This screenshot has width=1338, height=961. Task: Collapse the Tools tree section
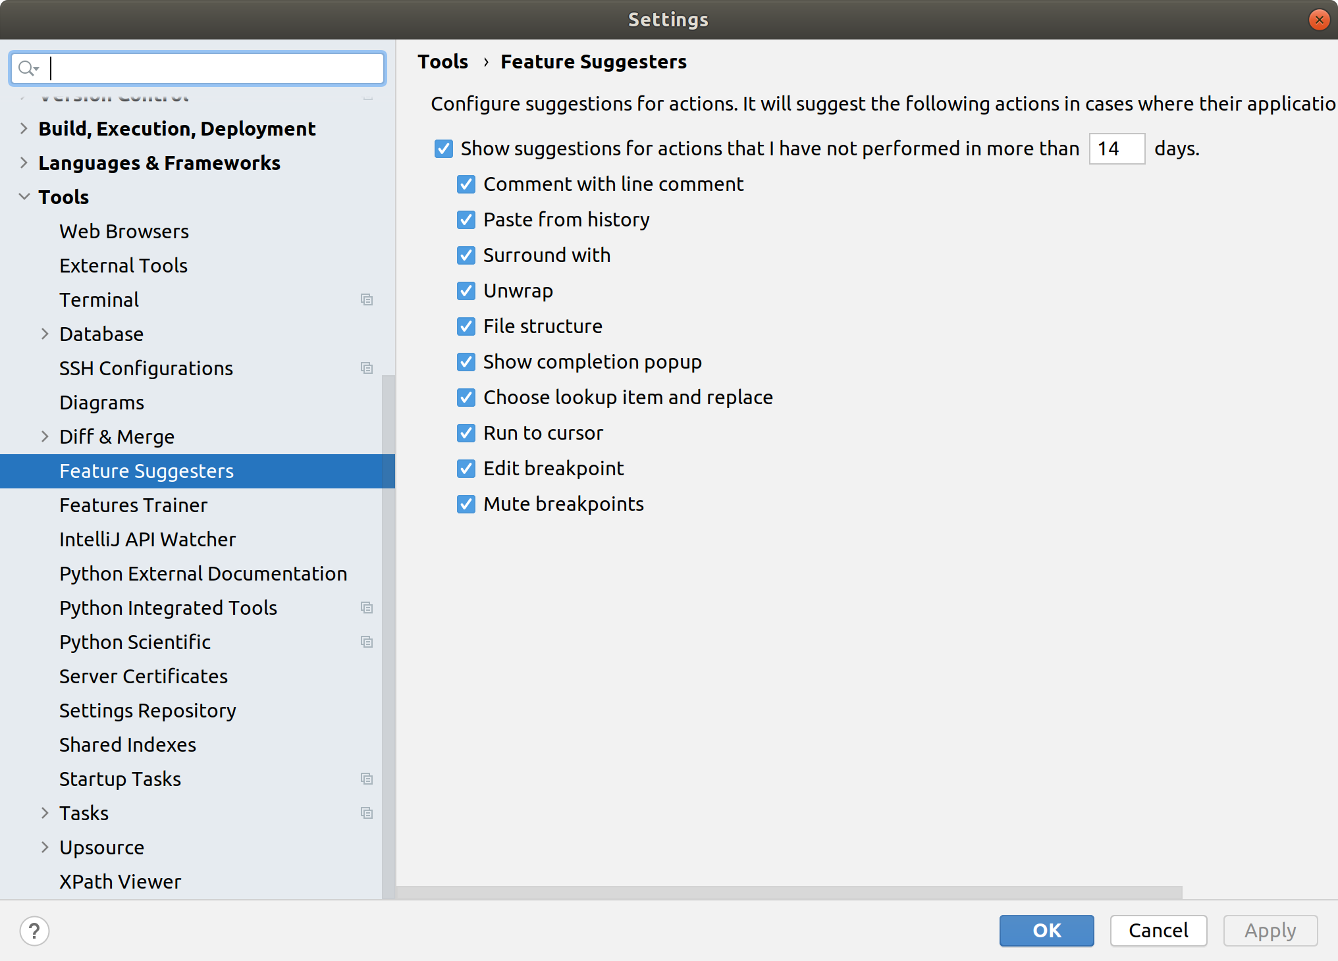[24, 197]
